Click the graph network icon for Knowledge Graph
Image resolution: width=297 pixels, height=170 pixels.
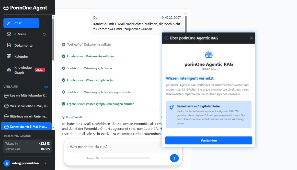pyautogui.click(x=9, y=70)
